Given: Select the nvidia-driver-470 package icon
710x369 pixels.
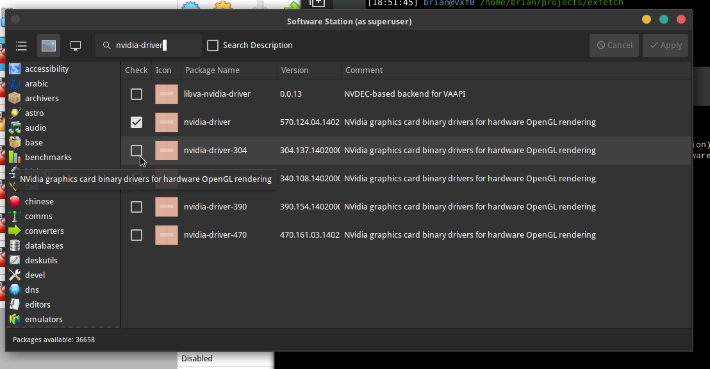Looking at the screenshot, I should (167, 235).
